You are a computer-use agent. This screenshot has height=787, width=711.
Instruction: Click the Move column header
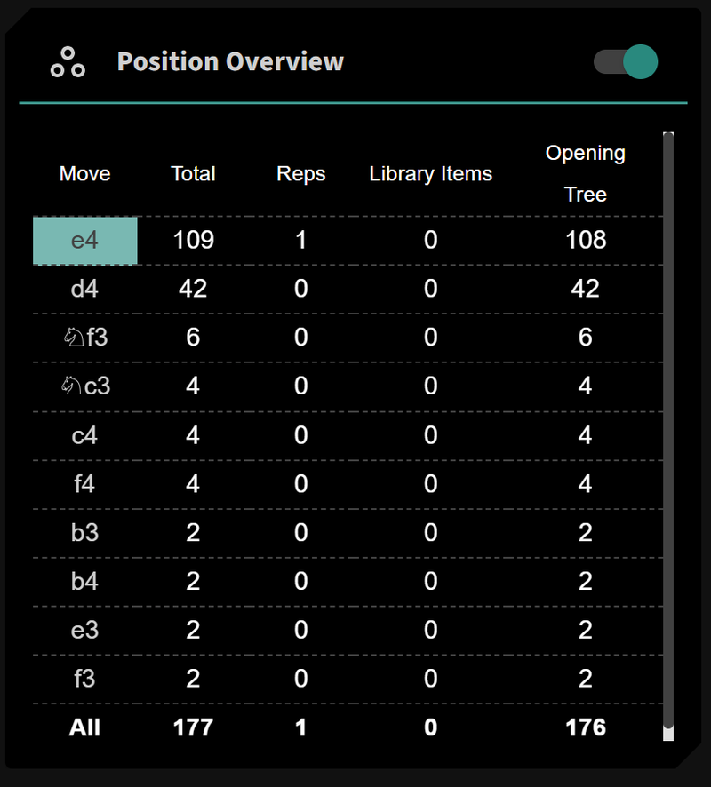[x=85, y=174]
